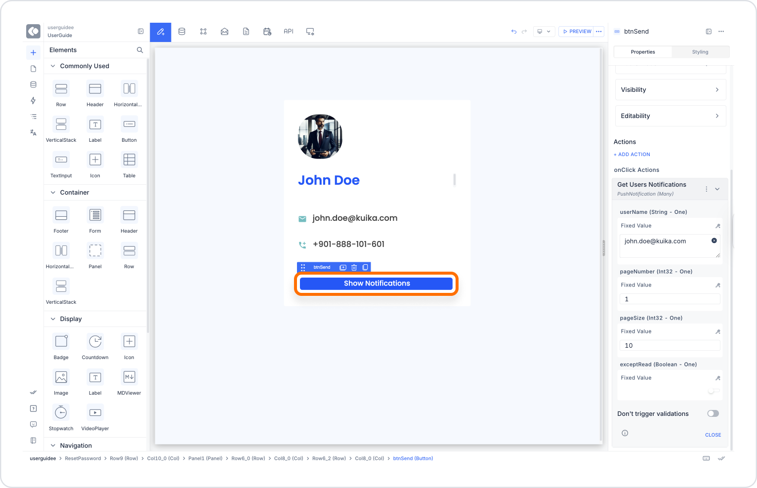Screen dimensions: 757x488
Task: Click the info icon beside CLOSE
Action: (625, 433)
